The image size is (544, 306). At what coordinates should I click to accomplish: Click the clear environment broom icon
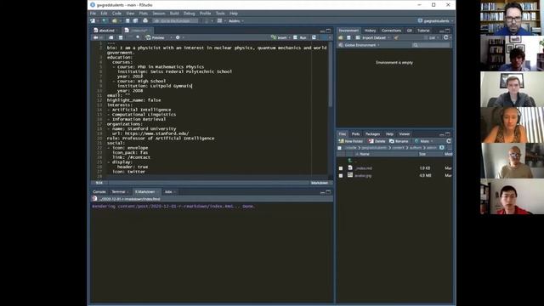click(x=396, y=37)
